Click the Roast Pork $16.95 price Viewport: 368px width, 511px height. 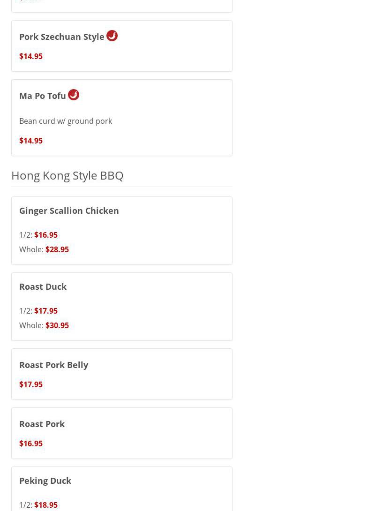[31, 443]
